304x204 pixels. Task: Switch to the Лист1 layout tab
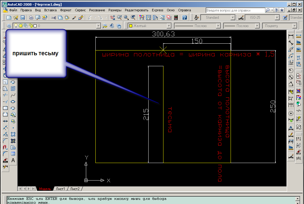[61, 189]
